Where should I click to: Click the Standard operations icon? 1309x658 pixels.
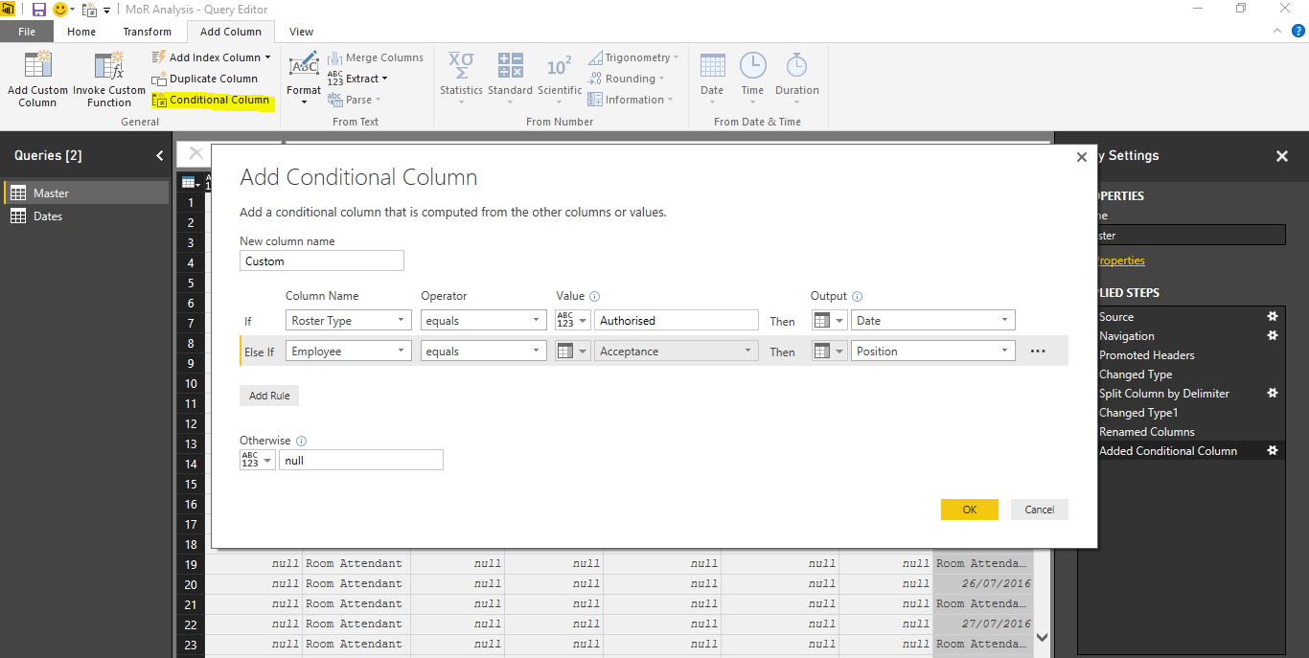pos(510,65)
